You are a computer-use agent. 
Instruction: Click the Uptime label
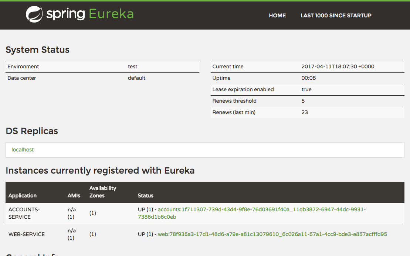tap(221, 78)
